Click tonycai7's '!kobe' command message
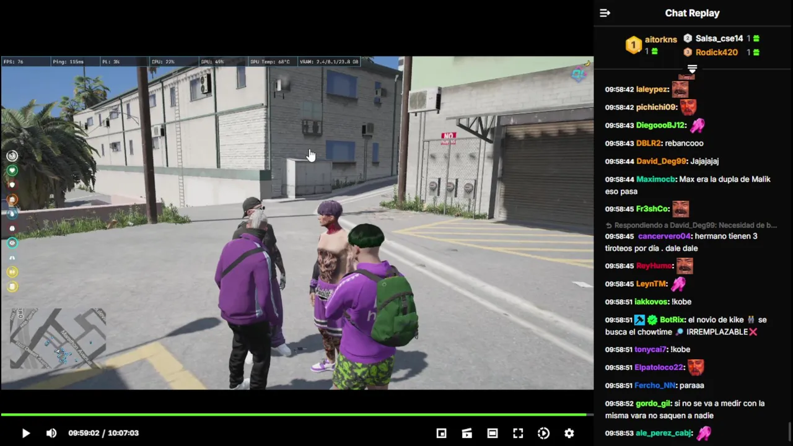 tap(680, 349)
